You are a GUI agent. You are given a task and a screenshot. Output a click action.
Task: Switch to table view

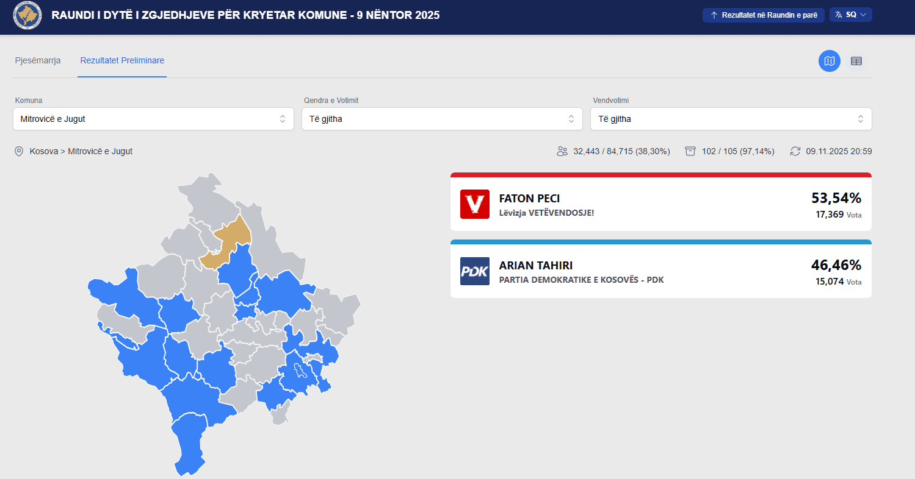(856, 61)
